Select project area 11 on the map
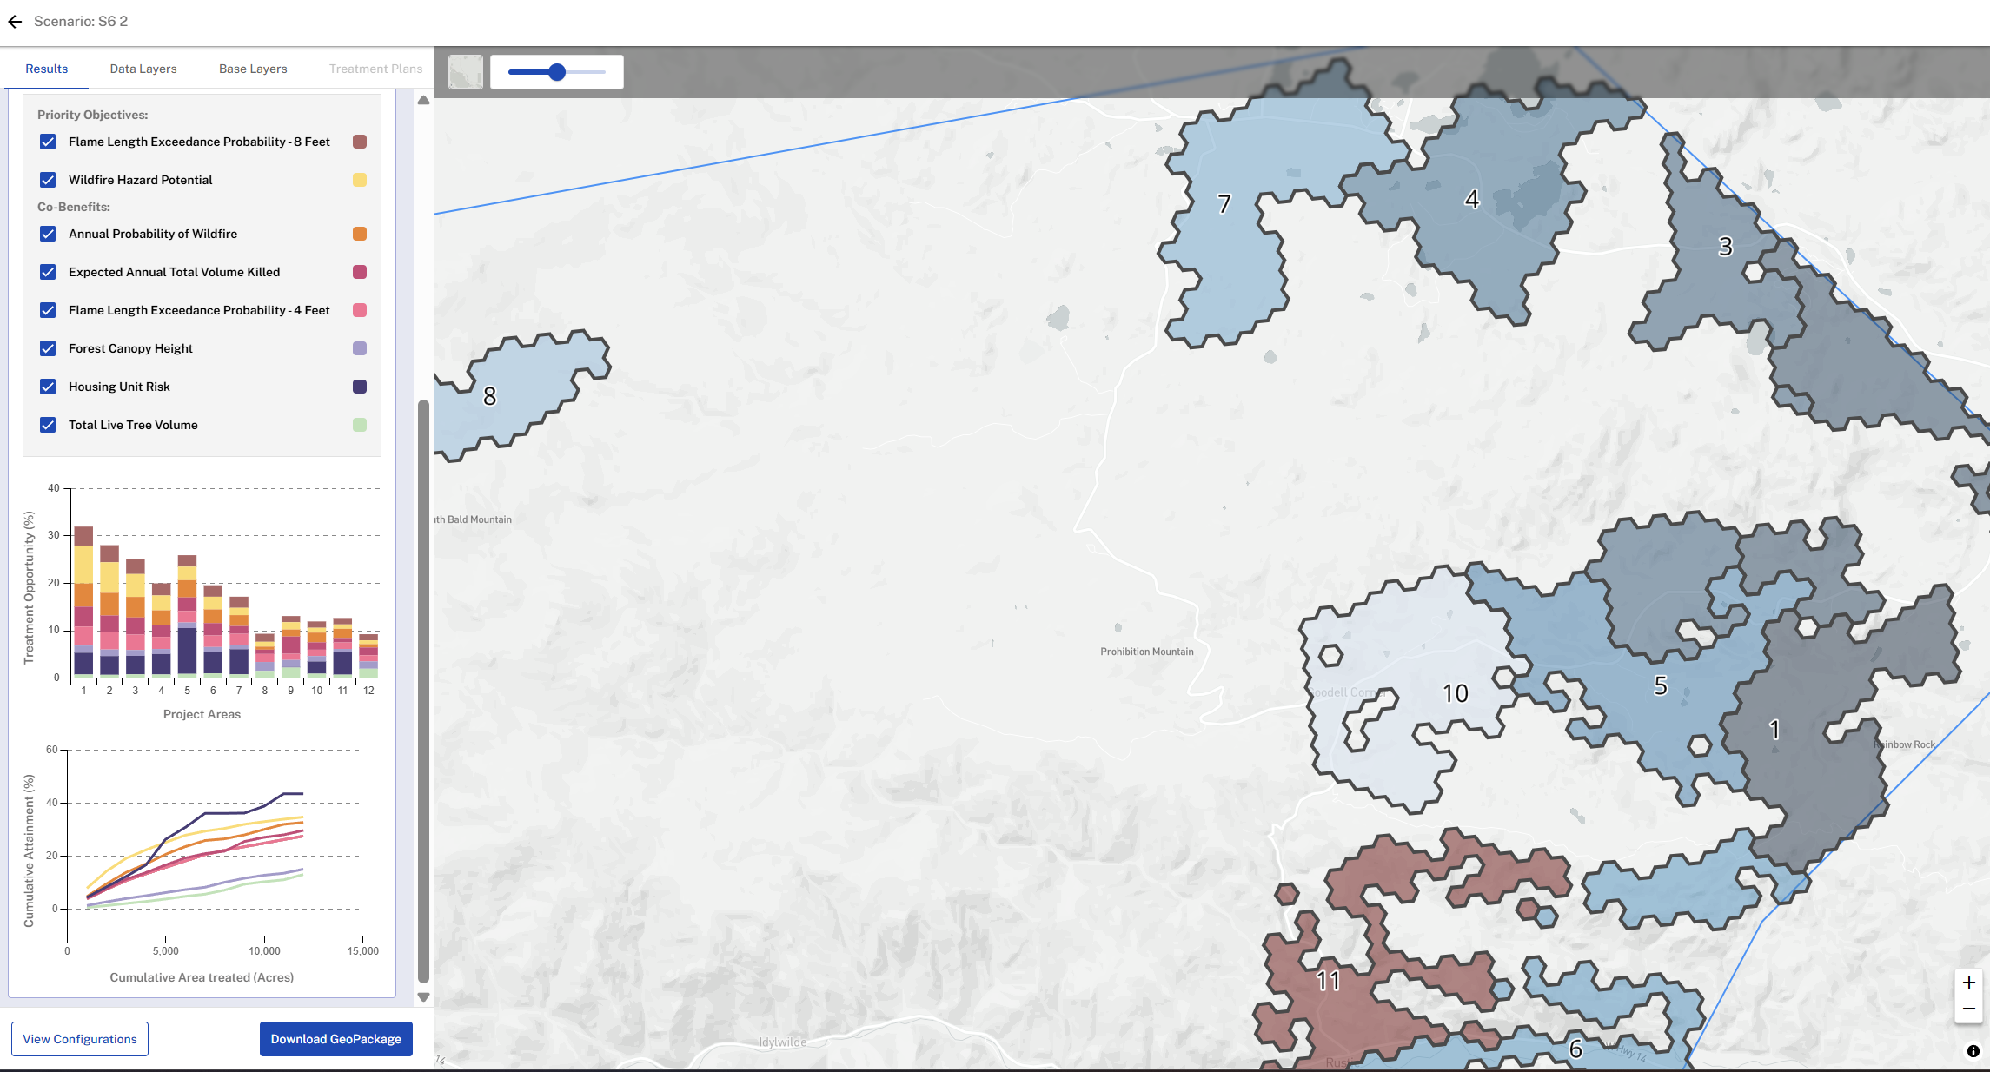 point(1327,982)
